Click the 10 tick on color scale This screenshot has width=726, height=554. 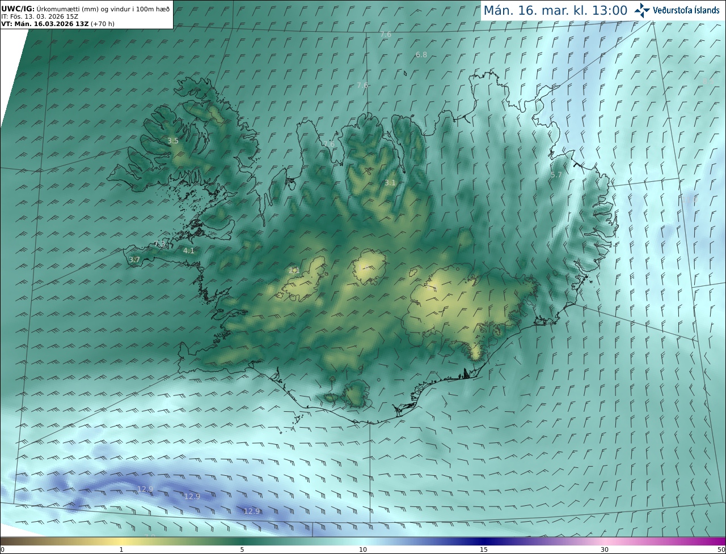click(363, 549)
